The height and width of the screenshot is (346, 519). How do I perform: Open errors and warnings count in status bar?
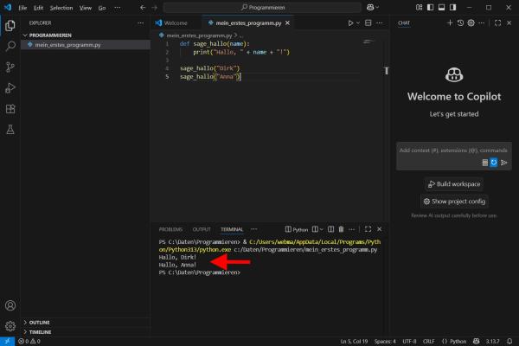click(29, 342)
